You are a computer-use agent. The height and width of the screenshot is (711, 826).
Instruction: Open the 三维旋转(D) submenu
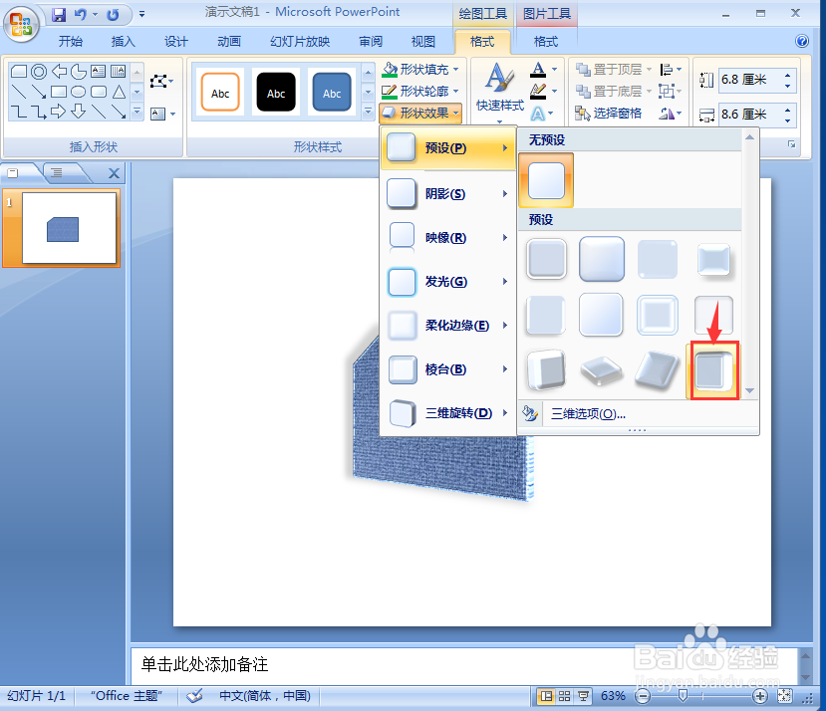point(447,413)
